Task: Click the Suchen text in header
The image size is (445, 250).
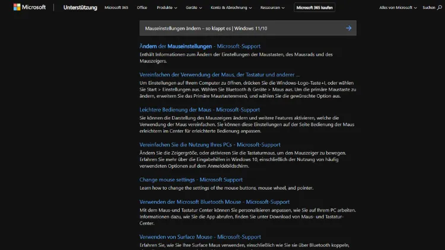Action: tap(428, 8)
